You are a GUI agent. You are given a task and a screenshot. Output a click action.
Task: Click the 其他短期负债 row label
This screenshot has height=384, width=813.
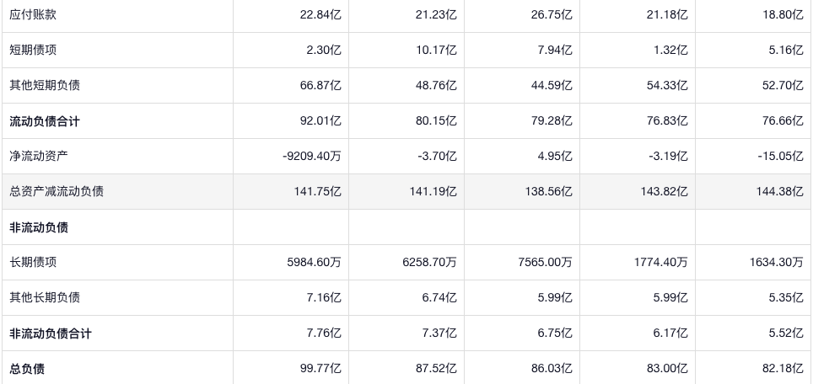pos(45,85)
